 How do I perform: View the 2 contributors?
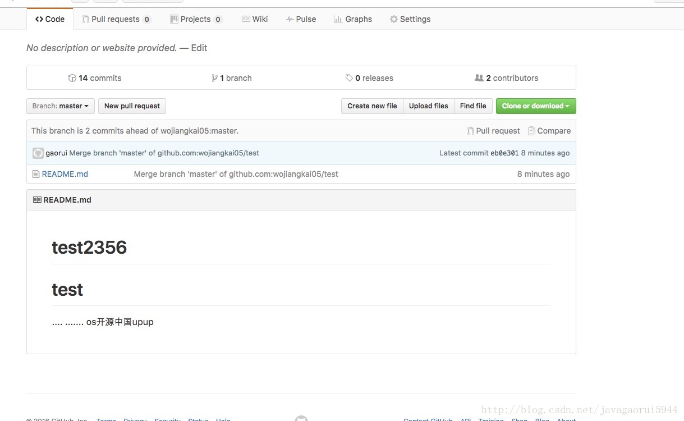(x=507, y=78)
